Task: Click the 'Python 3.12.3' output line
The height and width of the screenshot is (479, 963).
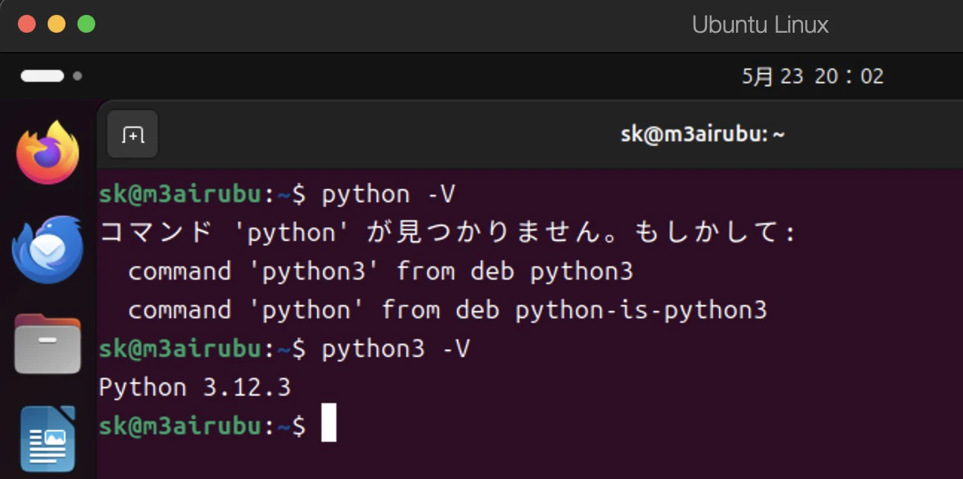Action: (195, 388)
